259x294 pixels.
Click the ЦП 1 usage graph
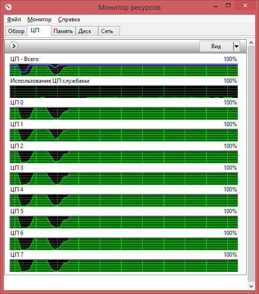[124, 135]
